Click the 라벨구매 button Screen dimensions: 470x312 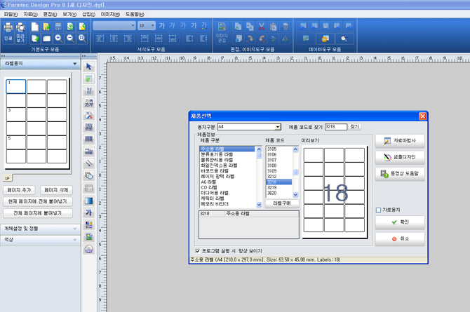pos(282,203)
